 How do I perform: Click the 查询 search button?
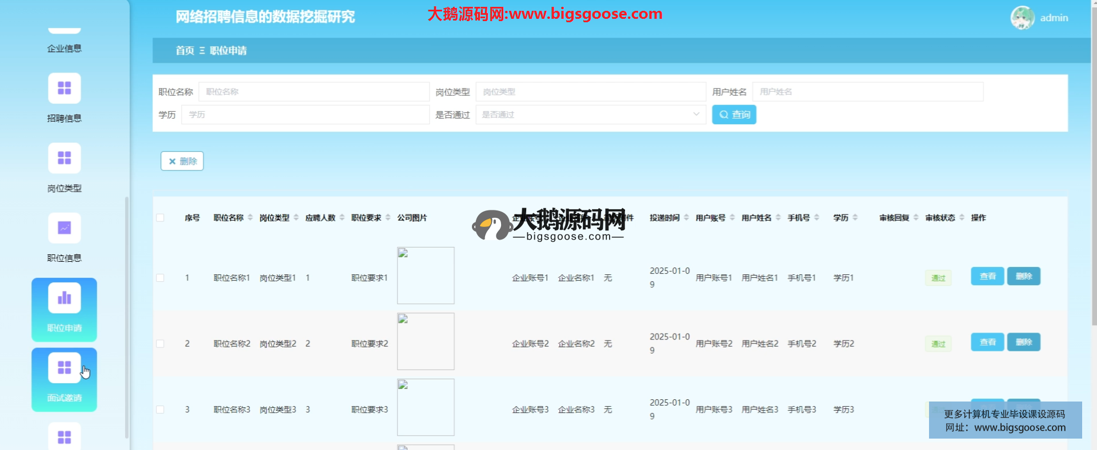tap(734, 115)
